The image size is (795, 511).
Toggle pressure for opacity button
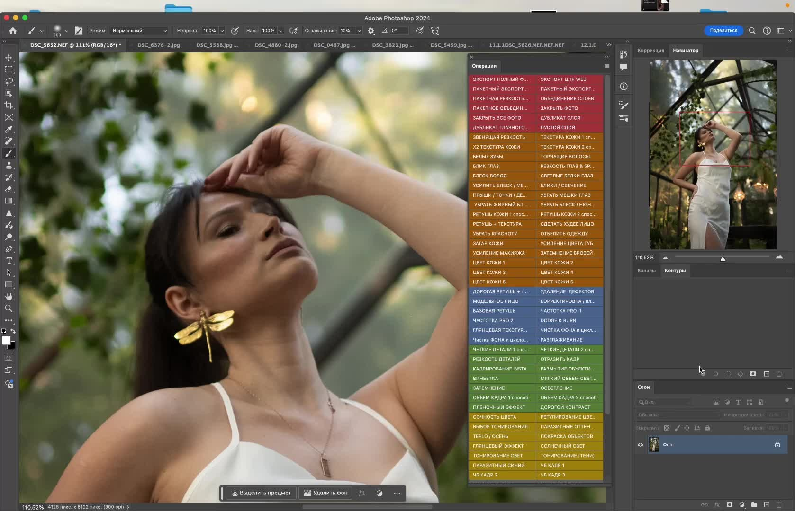click(235, 31)
